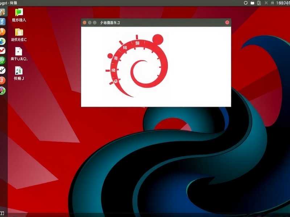Click the network status icon in the top panel

click(266, 4)
